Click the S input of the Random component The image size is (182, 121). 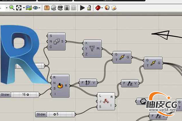click(54, 88)
